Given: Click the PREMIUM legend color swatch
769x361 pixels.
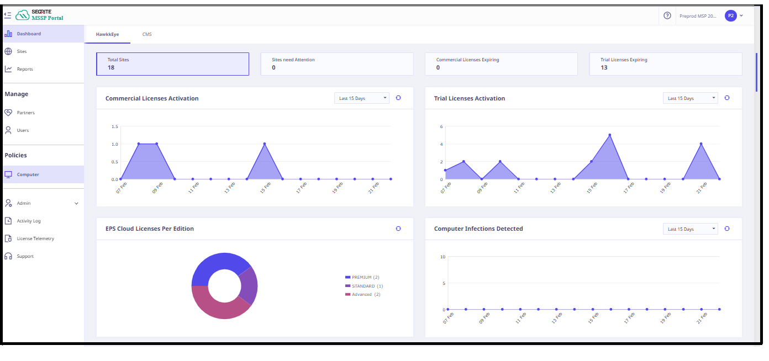Looking at the screenshot, I should tap(347, 277).
